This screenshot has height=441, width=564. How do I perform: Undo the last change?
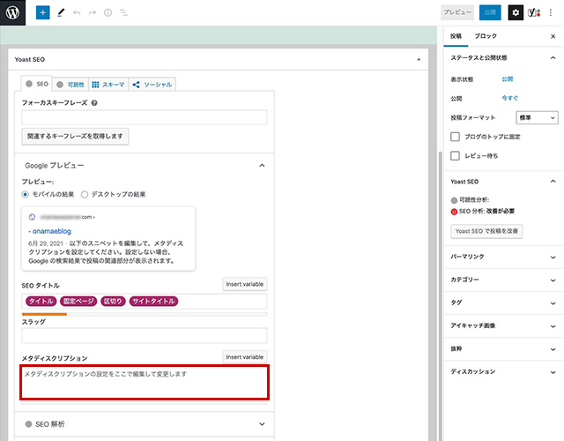[77, 12]
